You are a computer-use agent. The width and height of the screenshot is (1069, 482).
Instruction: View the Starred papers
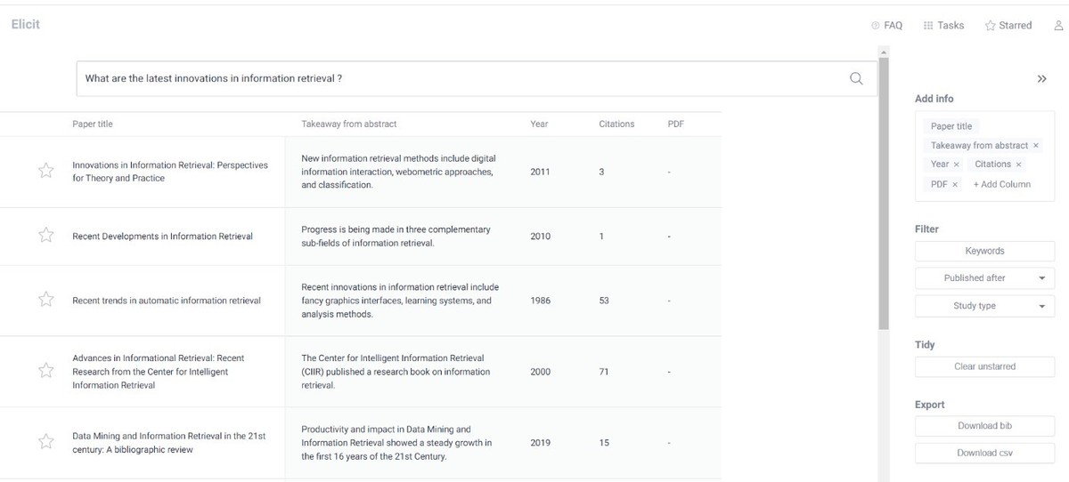point(1008,26)
